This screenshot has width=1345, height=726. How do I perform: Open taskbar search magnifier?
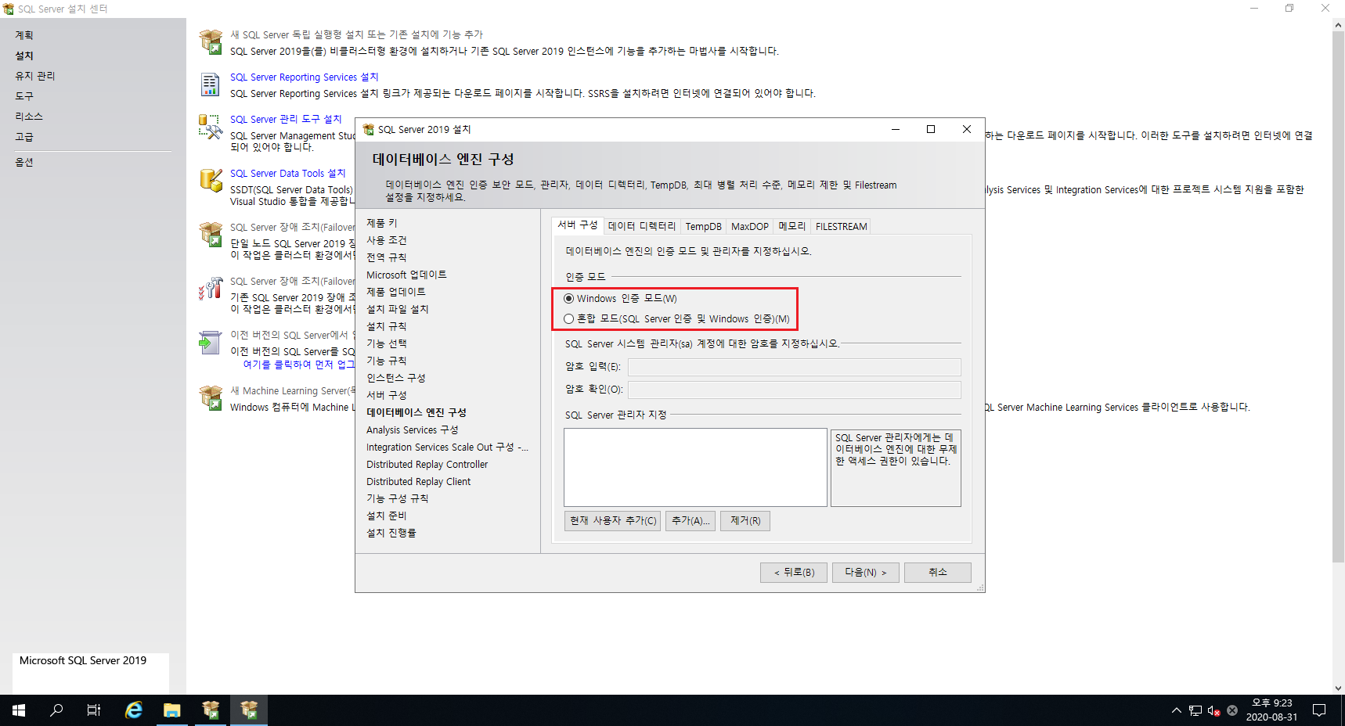click(x=56, y=710)
